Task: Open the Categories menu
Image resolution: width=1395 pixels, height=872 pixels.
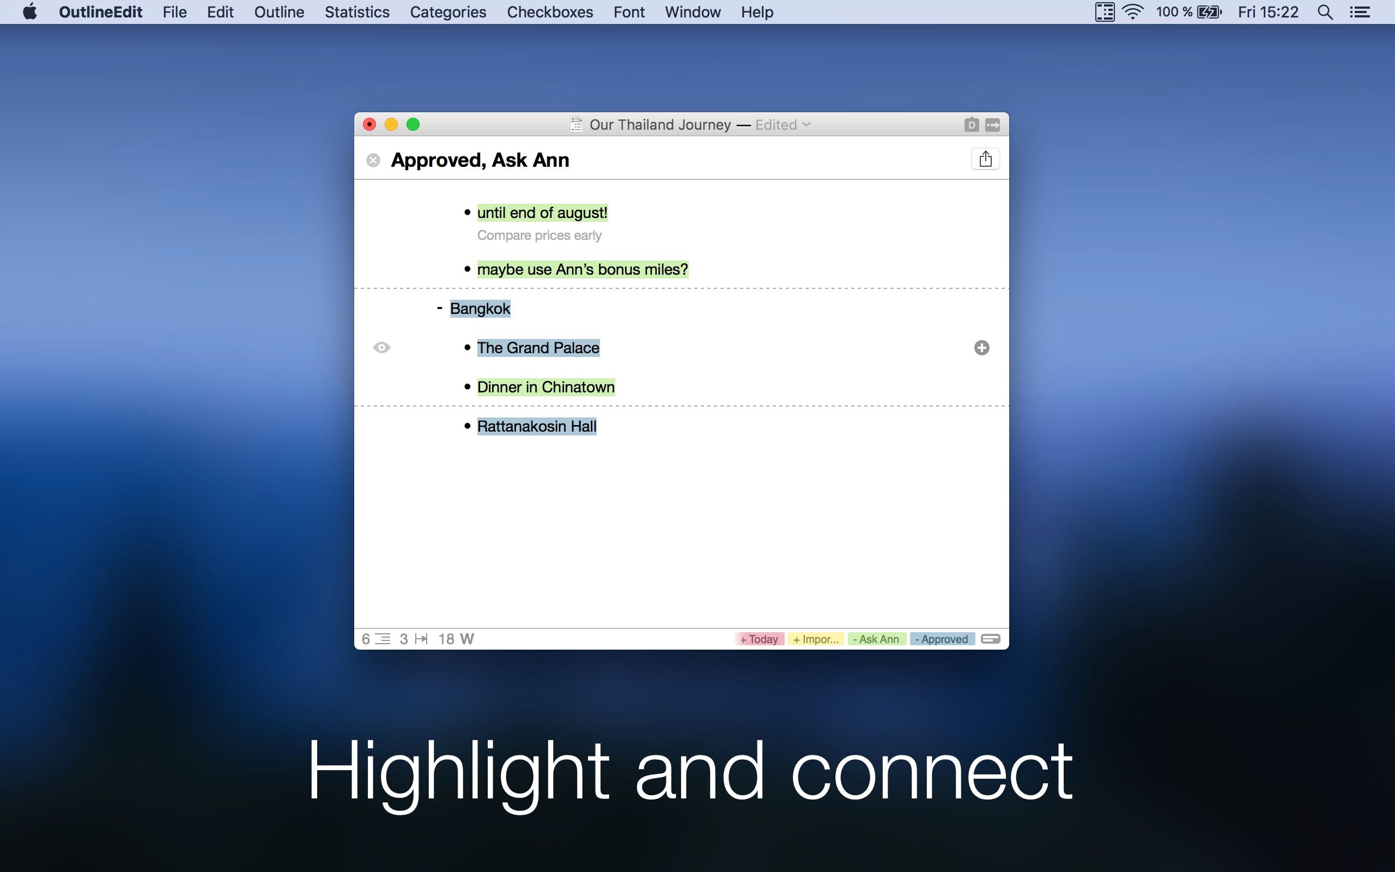Action: click(x=448, y=12)
